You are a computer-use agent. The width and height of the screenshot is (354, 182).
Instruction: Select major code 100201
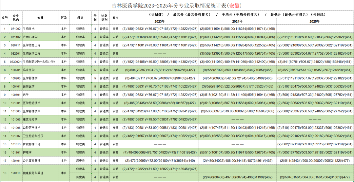(16, 70)
